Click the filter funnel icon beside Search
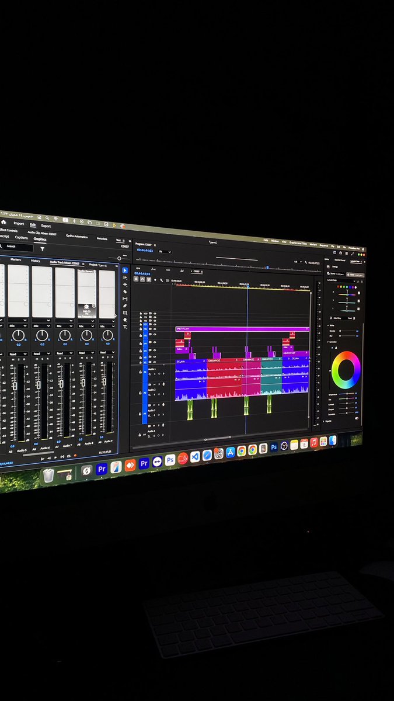The width and height of the screenshot is (394, 701). [43, 249]
